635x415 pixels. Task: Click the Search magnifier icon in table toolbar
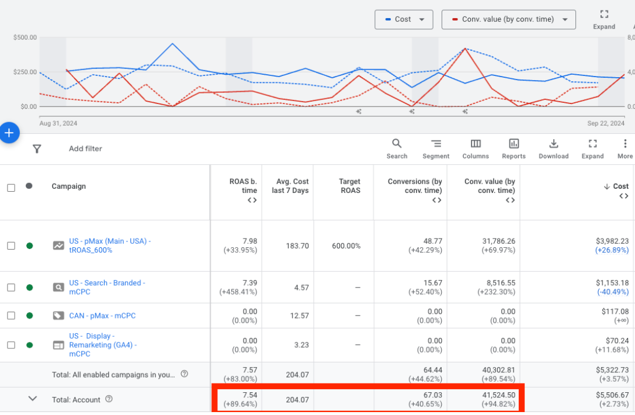397,144
